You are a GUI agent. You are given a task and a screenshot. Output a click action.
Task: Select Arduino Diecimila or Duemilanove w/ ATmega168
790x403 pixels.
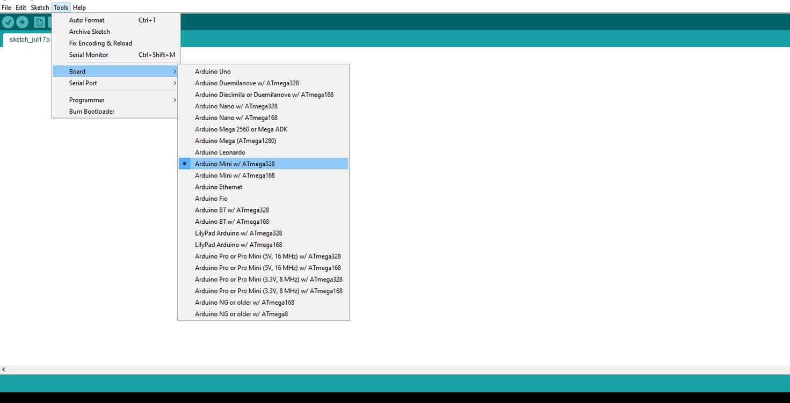click(x=263, y=94)
